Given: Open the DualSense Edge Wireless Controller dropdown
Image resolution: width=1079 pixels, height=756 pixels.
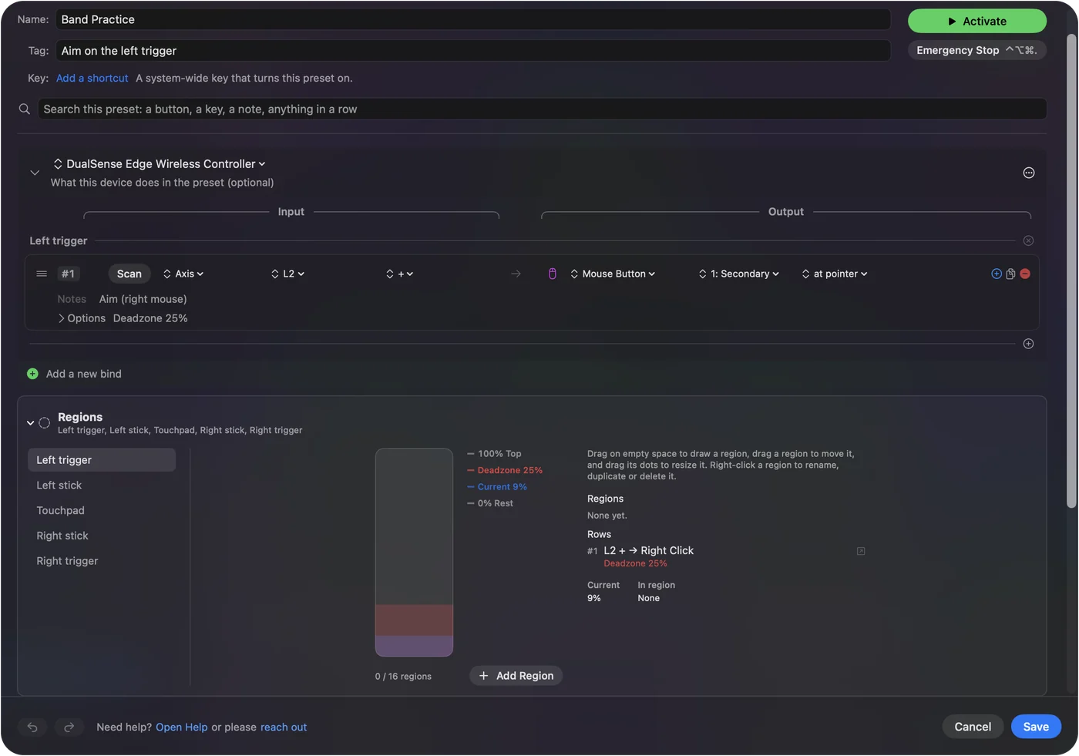Looking at the screenshot, I should coord(159,163).
